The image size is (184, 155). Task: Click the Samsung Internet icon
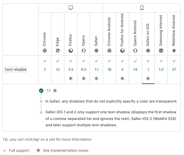coord(161,51)
